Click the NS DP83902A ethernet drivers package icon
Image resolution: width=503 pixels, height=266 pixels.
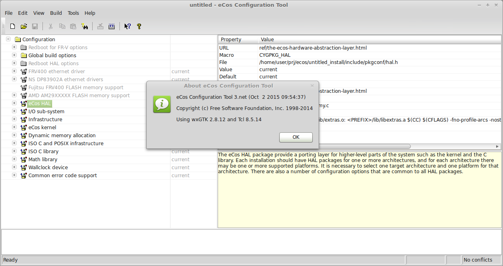(24, 80)
